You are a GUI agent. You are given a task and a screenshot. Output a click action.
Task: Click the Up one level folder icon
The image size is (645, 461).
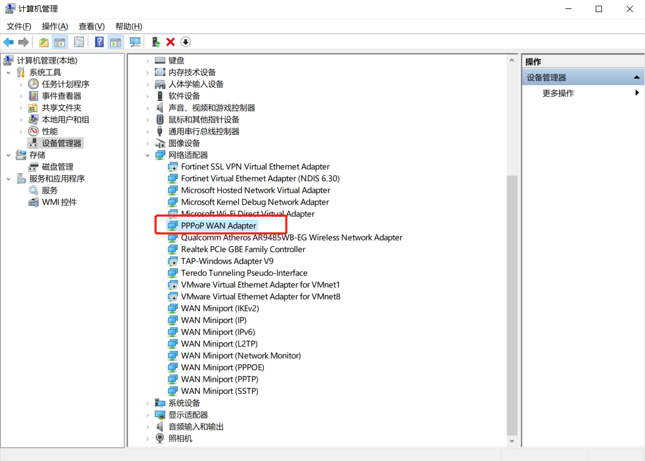click(44, 42)
